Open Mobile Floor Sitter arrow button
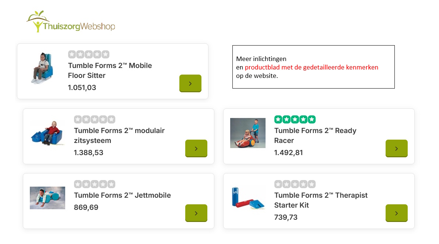 190,83
